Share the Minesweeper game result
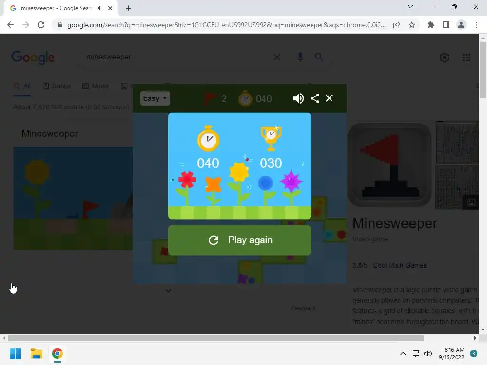 point(315,98)
